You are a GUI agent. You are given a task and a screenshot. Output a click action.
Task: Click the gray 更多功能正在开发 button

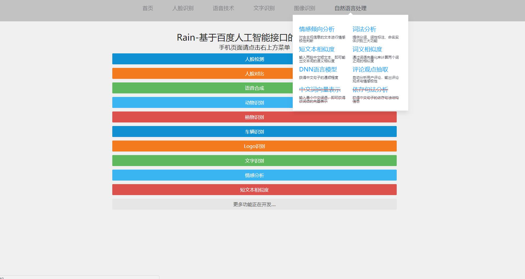pyautogui.click(x=254, y=204)
